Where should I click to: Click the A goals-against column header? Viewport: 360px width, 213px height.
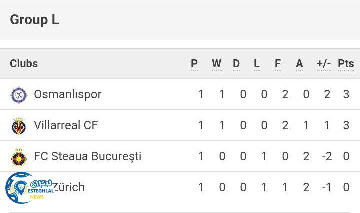pyautogui.click(x=299, y=64)
